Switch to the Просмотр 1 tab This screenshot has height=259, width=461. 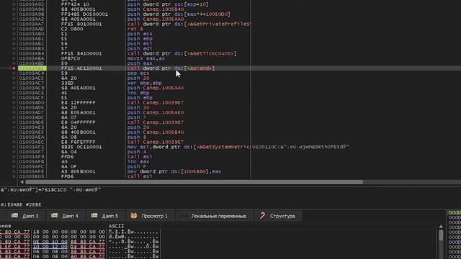pos(150,216)
